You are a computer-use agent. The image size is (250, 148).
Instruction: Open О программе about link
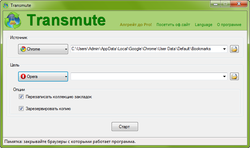229,25
